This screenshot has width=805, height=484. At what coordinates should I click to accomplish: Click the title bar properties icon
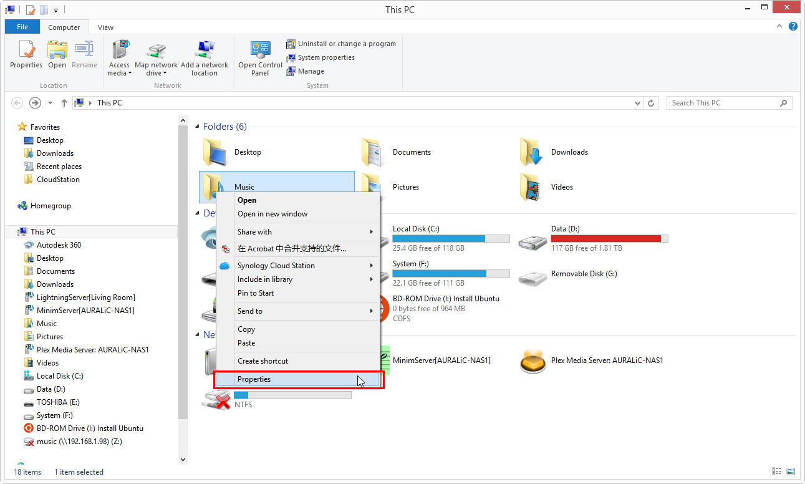31,10
